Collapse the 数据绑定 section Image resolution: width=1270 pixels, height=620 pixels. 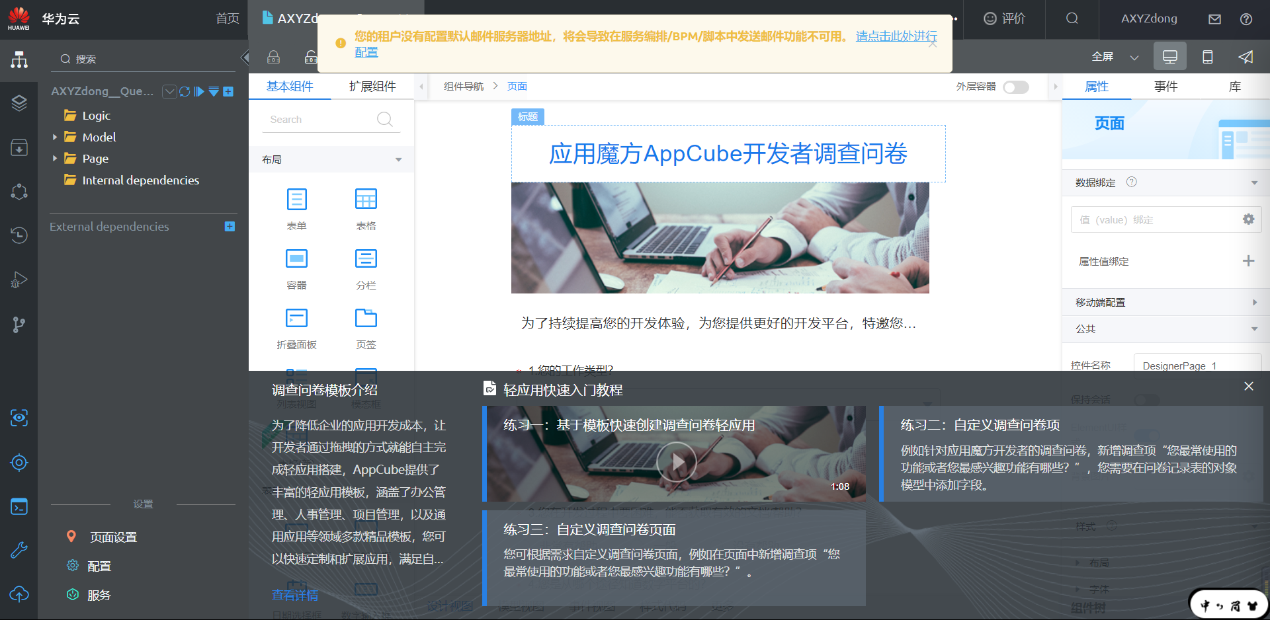[1254, 183]
